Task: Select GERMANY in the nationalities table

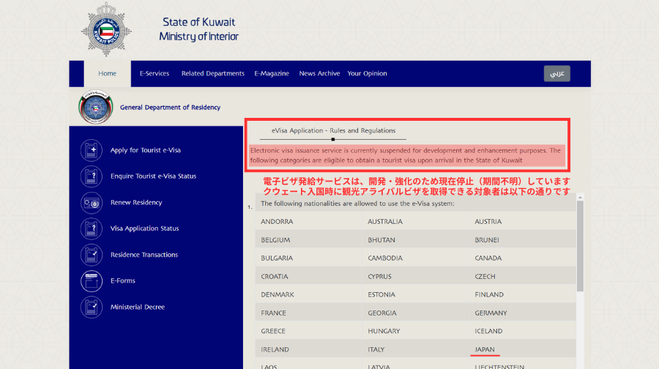Action: (491, 313)
